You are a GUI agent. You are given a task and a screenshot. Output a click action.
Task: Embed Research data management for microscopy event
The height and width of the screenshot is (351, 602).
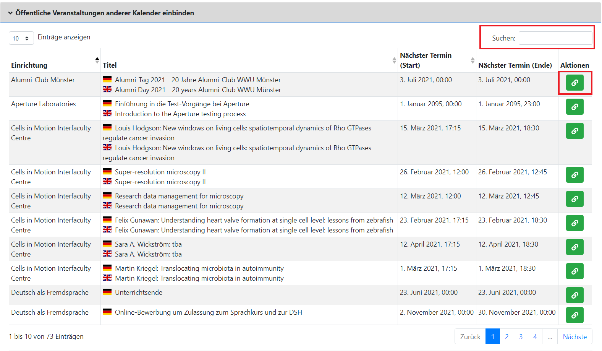pyautogui.click(x=574, y=199)
